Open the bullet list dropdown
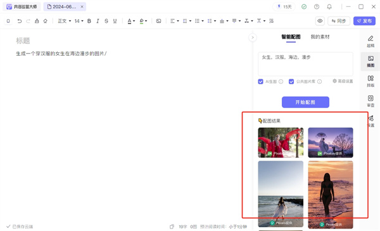 click(x=199, y=21)
